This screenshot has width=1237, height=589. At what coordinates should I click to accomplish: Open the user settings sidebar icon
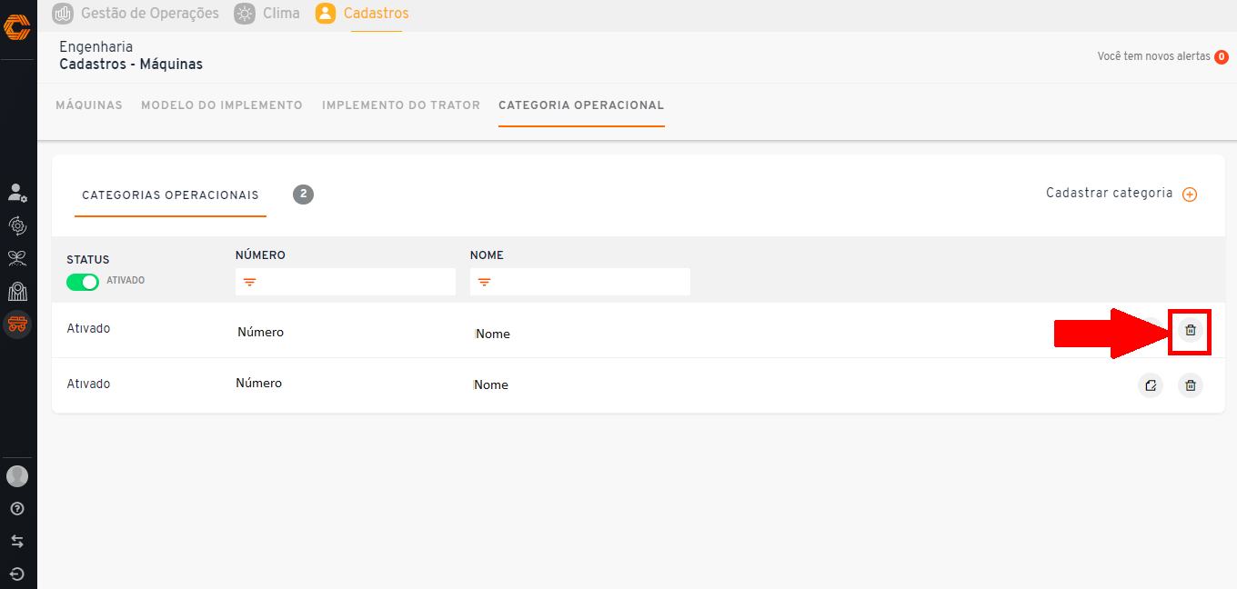point(17,193)
